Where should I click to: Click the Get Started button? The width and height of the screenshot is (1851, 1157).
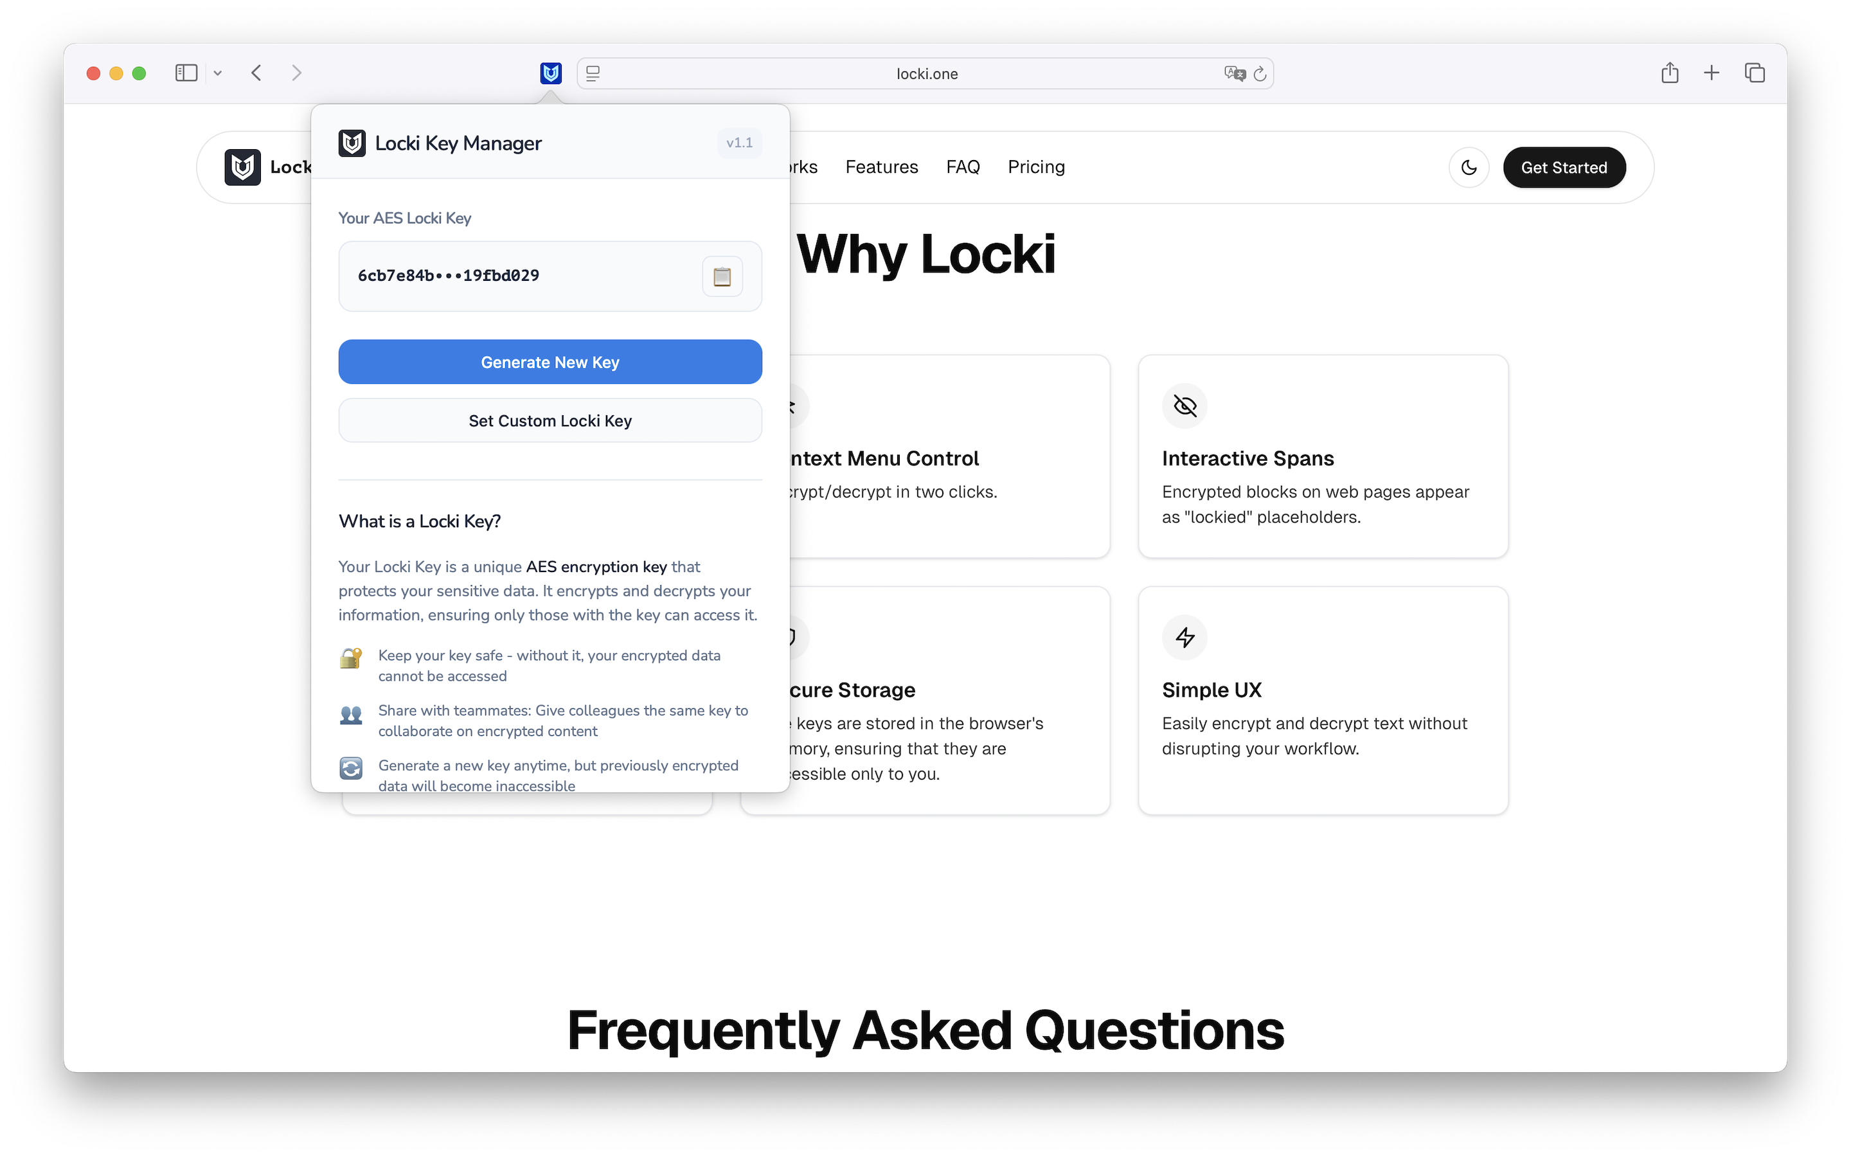tap(1564, 168)
